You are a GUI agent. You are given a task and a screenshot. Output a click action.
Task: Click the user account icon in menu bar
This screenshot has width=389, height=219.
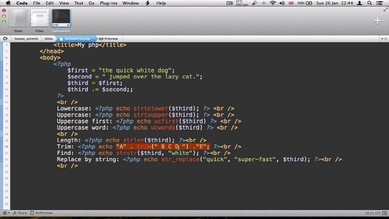359,3
